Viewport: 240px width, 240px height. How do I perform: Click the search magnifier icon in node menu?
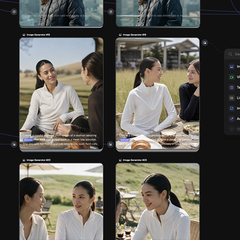pyautogui.click(x=230, y=54)
